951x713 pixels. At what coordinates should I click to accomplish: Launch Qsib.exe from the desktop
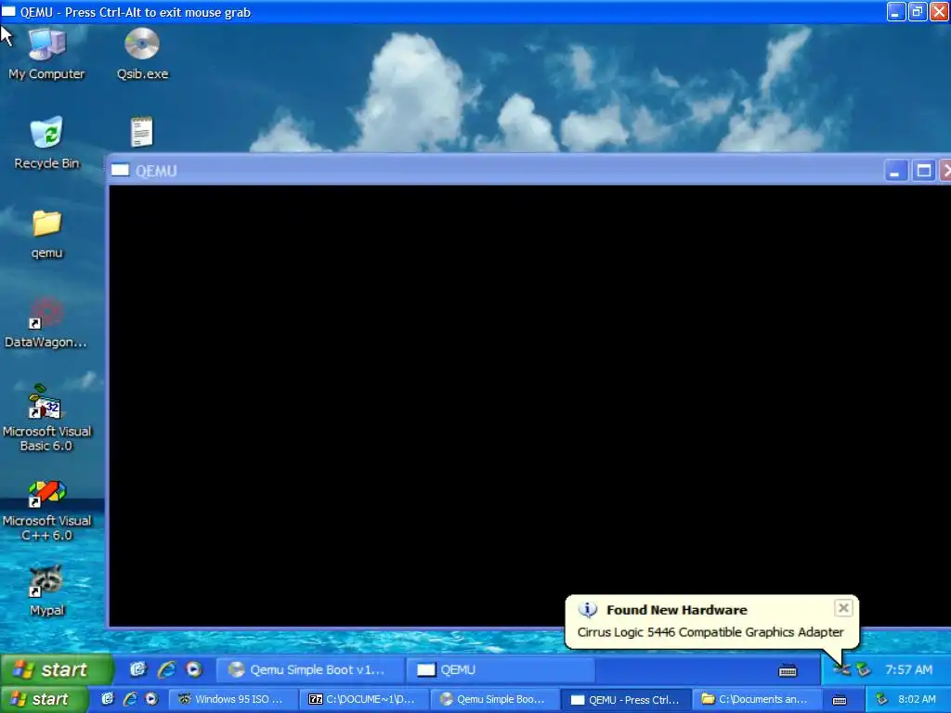(x=142, y=54)
